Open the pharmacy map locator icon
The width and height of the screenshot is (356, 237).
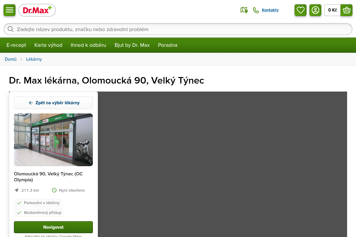(x=244, y=10)
